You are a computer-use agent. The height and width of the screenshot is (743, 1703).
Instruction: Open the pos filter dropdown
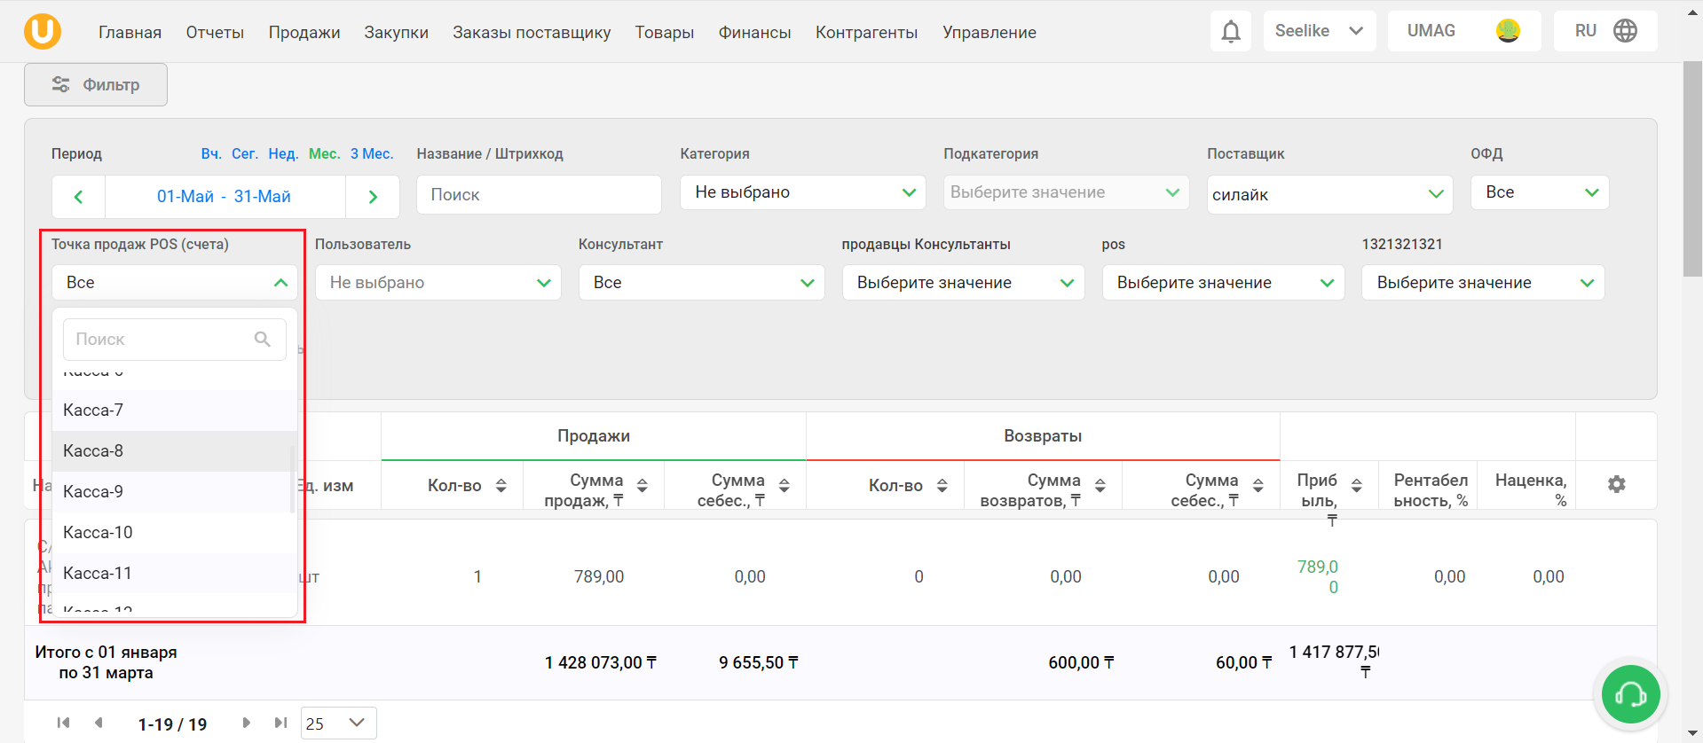click(x=1224, y=283)
